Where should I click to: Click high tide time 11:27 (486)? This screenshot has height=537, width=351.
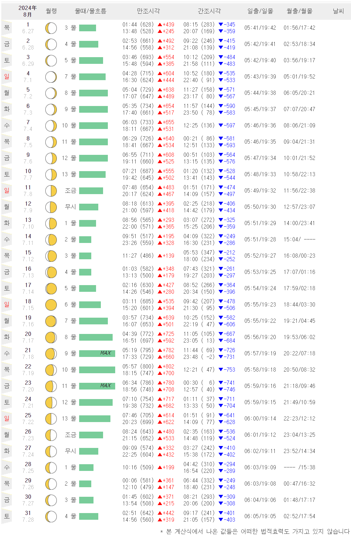pos(138,256)
